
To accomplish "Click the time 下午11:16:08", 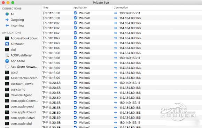I will (51, 73).
